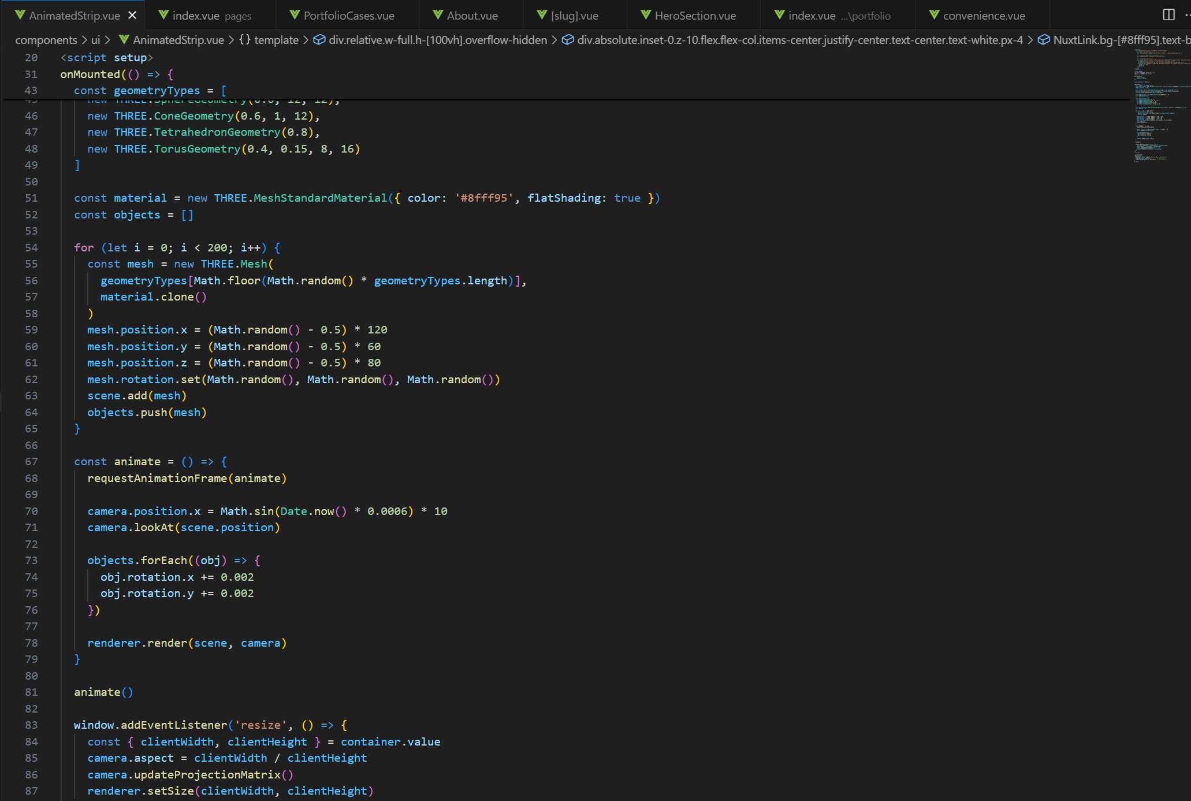Click the cube icon before NuxtLink breadcrumb
The height and width of the screenshot is (801, 1191).
tap(1044, 40)
